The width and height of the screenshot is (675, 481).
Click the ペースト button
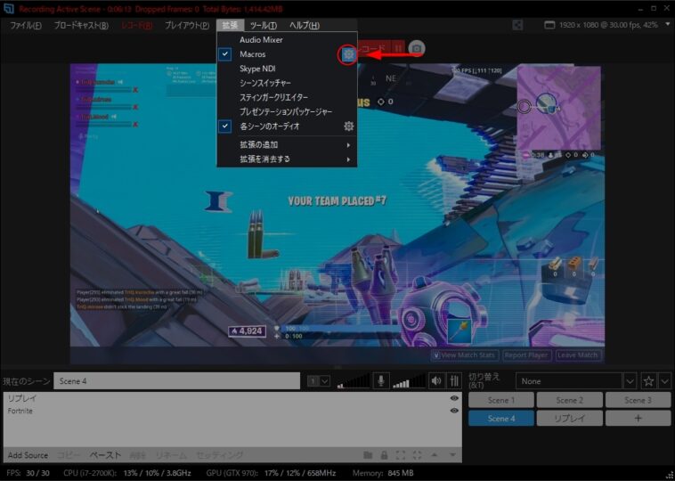105,455
